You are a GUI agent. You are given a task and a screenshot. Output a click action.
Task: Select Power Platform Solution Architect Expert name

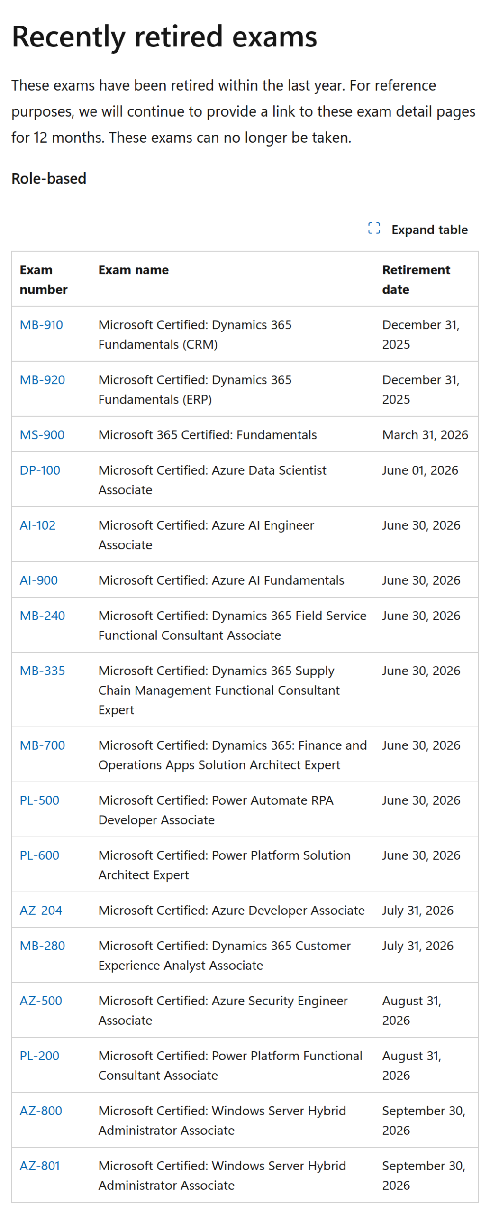click(x=224, y=865)
